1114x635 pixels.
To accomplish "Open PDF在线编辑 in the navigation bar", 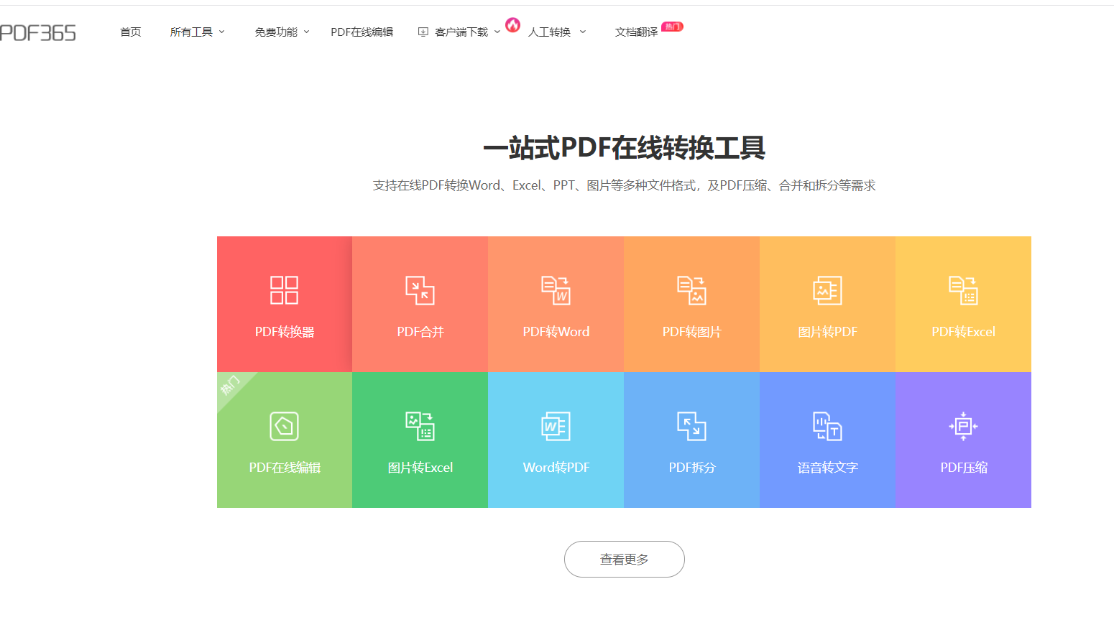I will tap(362, 32).
